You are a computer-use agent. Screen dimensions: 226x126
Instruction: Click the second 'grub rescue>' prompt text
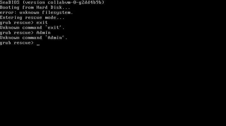[17, 33]
